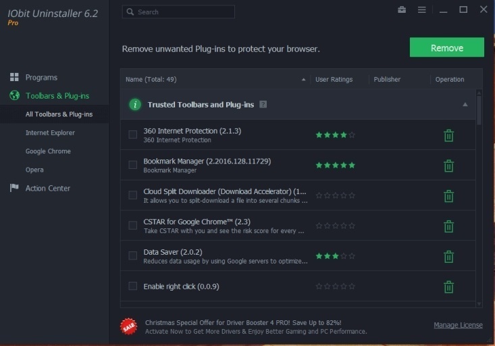Click the Name column sort arrow
Screen dimensions: 495x346
click(303, 79)
